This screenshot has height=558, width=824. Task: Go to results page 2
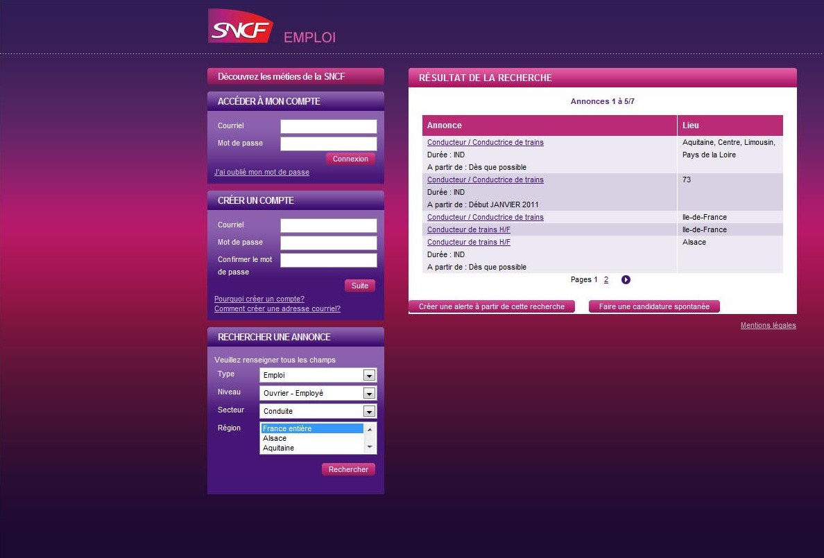606,279
